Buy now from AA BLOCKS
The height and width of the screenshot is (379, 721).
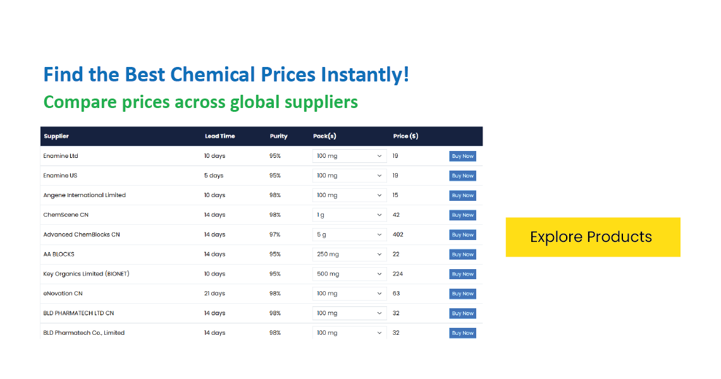[x=462, y=255]
